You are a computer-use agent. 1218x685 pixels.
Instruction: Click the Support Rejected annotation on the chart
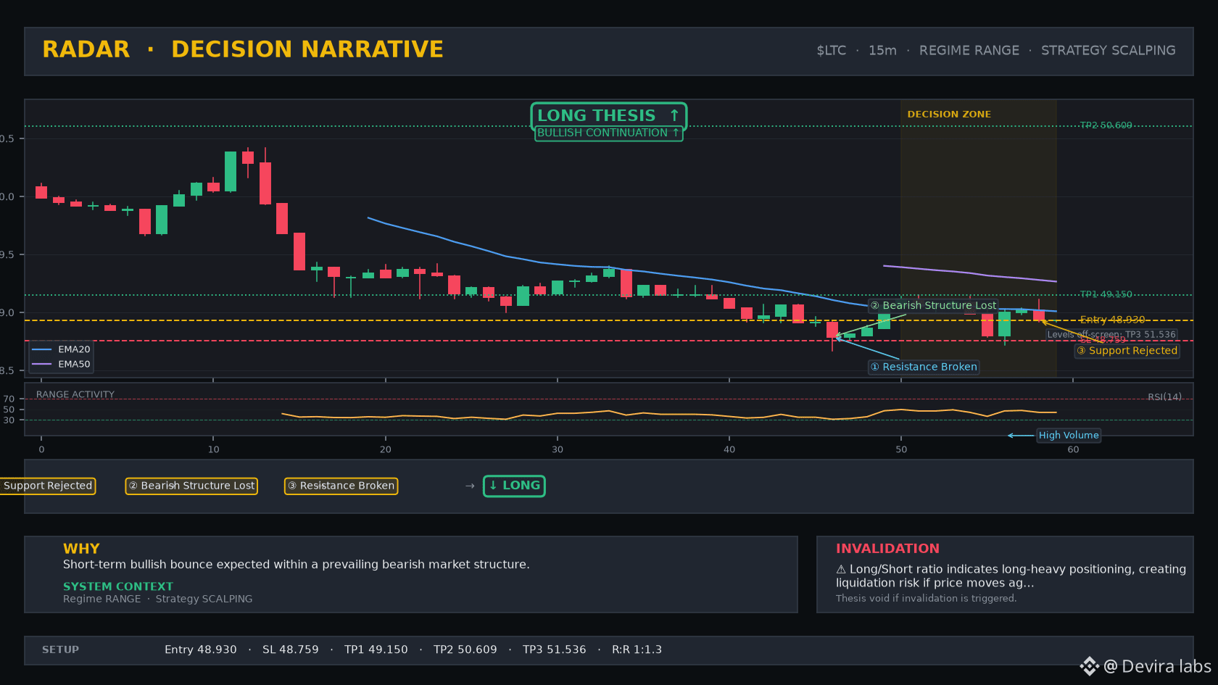(1127, 351)
